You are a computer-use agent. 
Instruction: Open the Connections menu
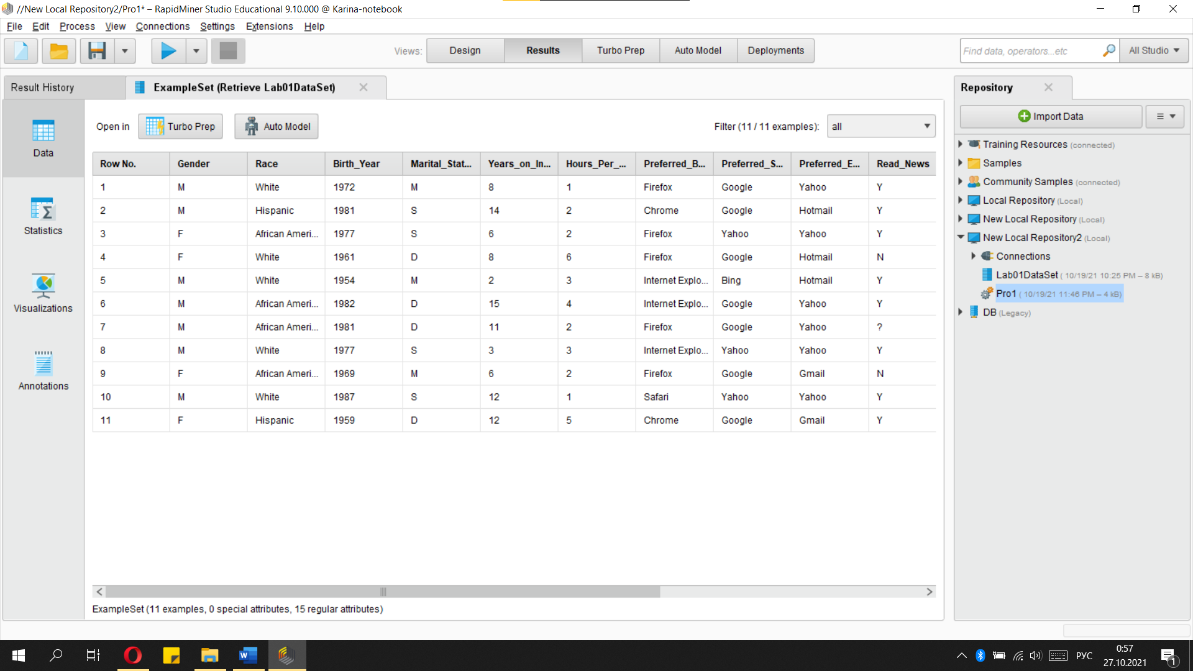tap(162, 26)
